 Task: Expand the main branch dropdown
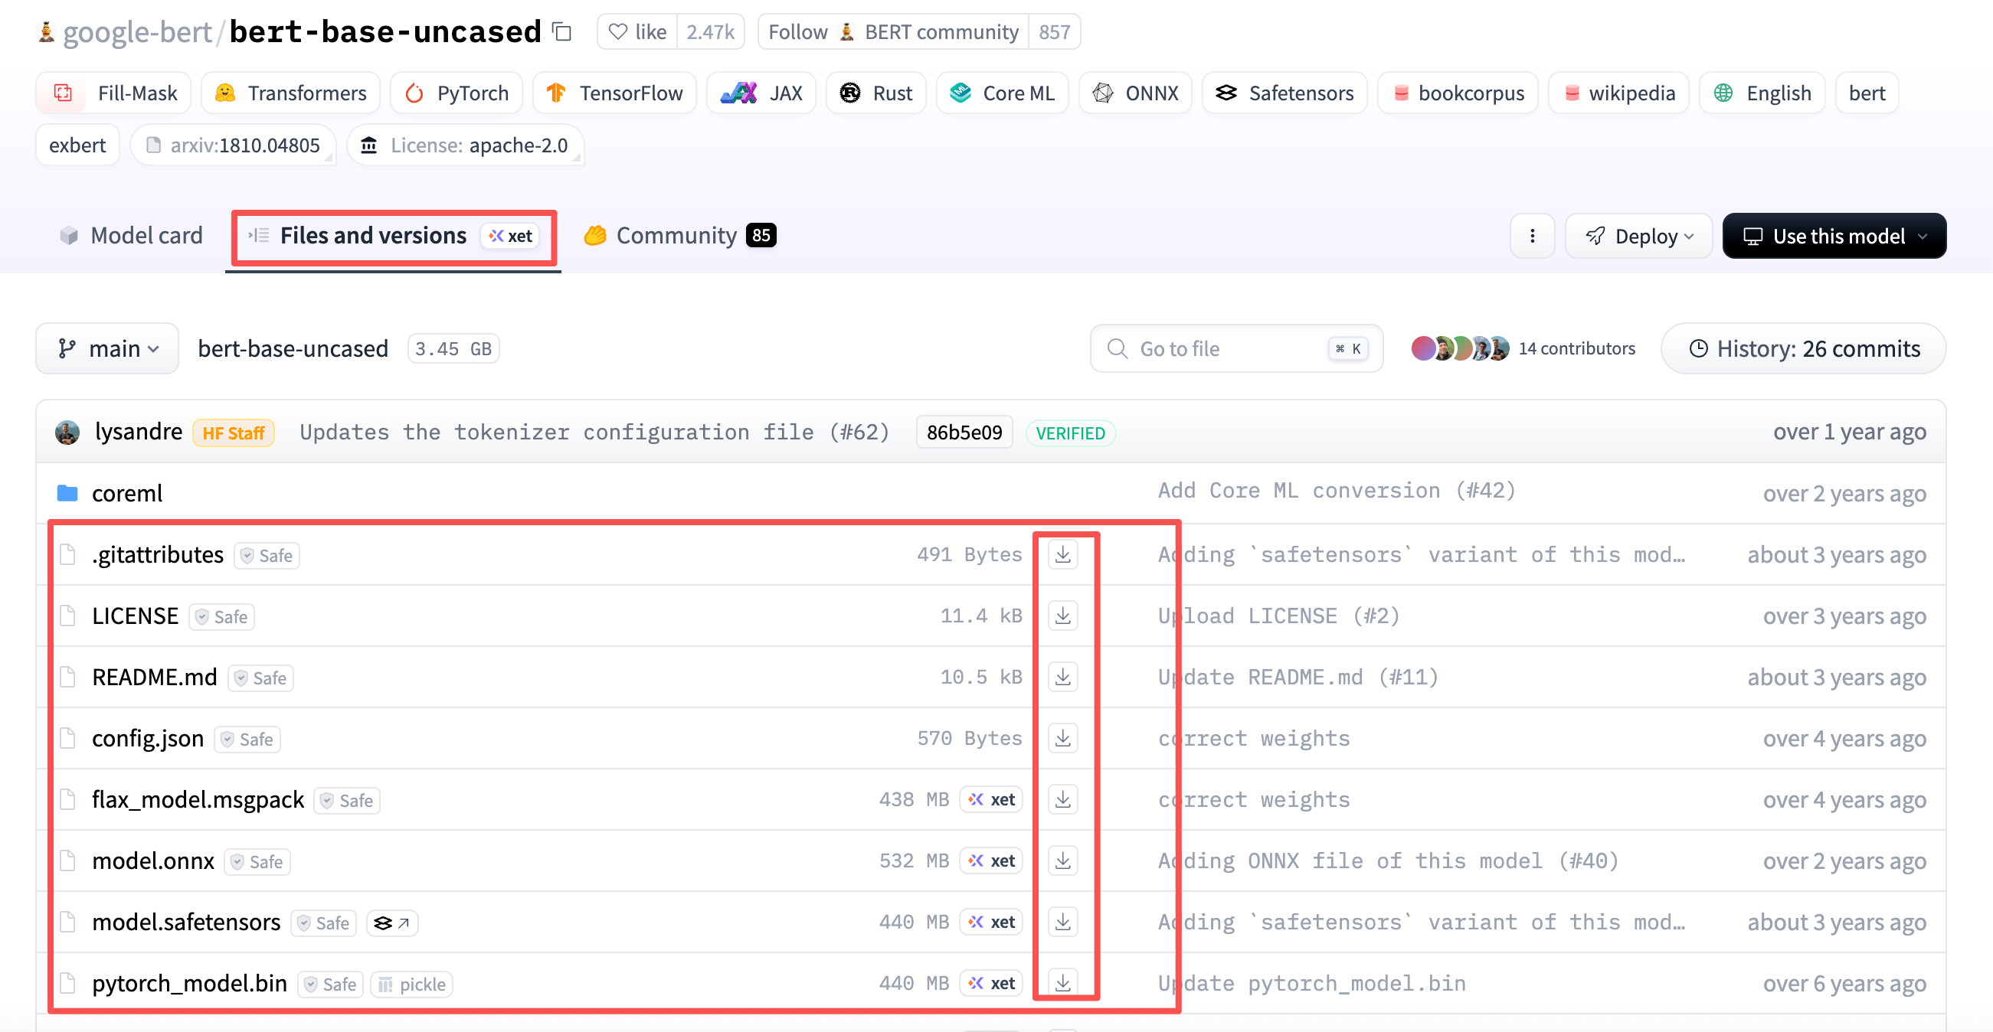point(107,348)
